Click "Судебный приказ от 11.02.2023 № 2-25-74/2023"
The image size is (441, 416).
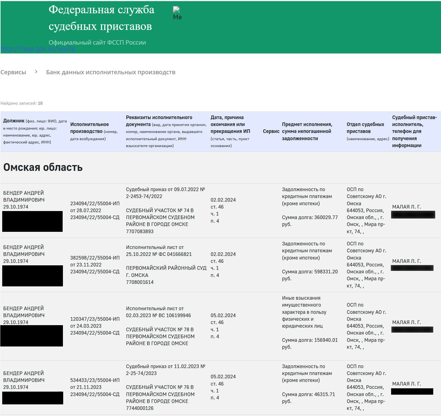(166, 370)
